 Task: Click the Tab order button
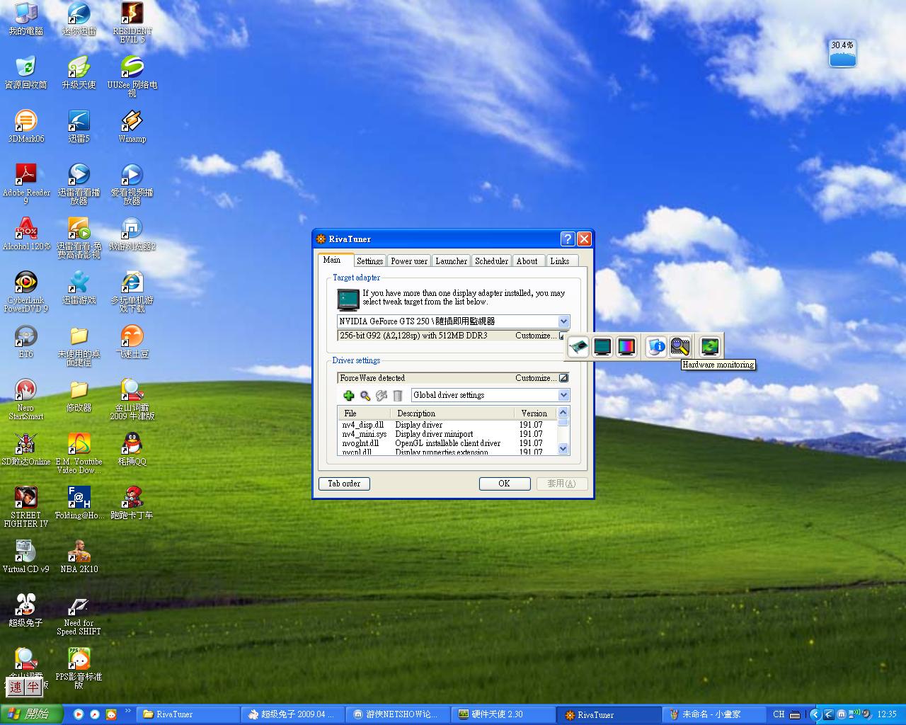(x=344, y=484)
